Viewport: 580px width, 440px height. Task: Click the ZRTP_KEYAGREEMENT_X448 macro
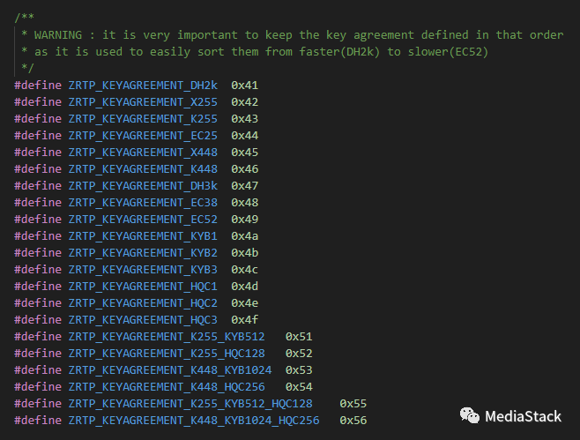pos(143,152)
